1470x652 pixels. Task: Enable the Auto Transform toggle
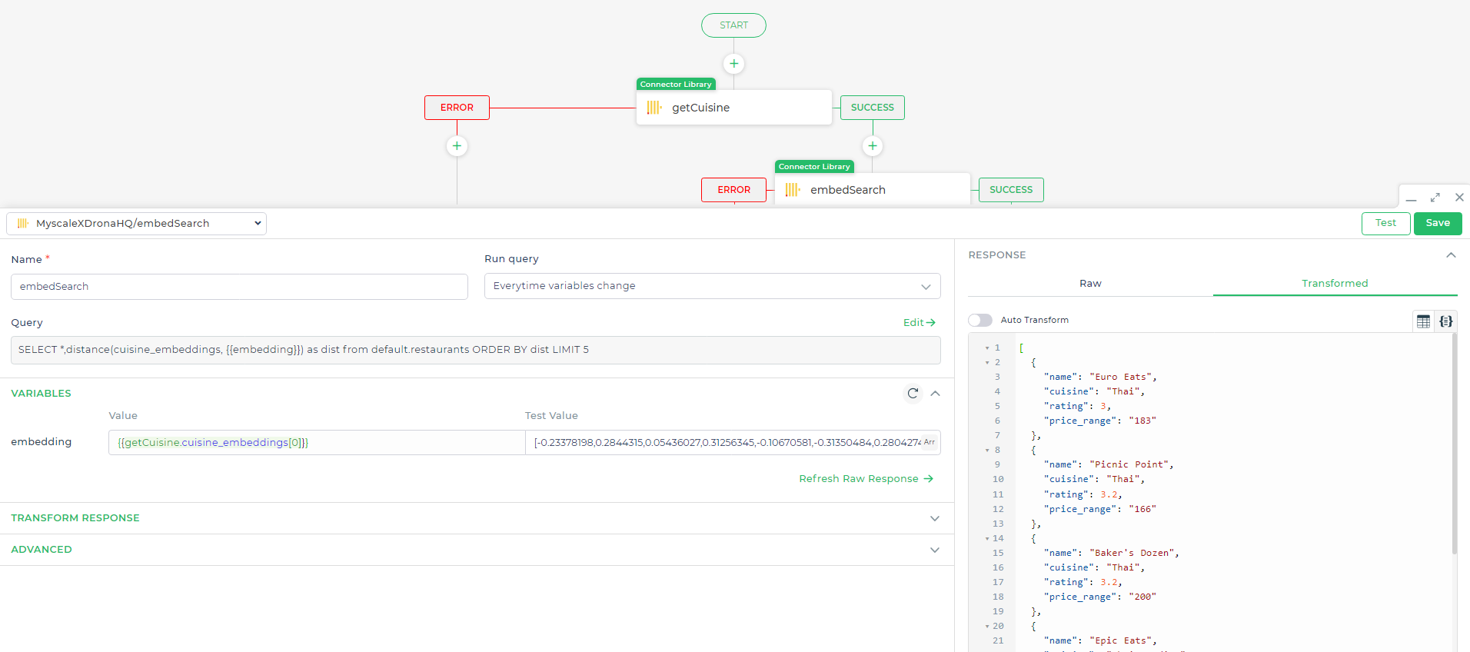pos(980,320)
